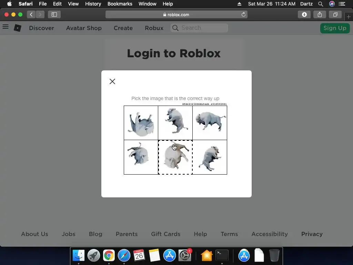Open the Apple menu

(9, 4)
